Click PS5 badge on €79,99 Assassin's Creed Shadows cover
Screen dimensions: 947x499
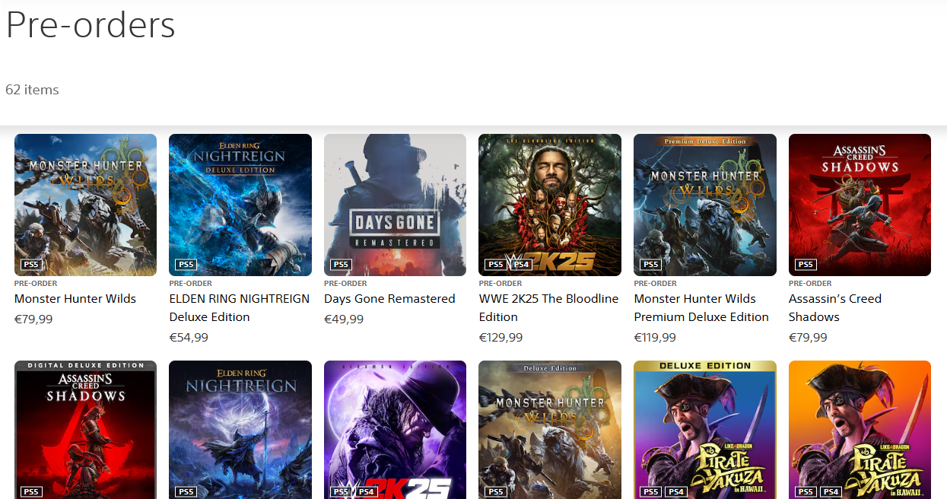tap(806, 265)
